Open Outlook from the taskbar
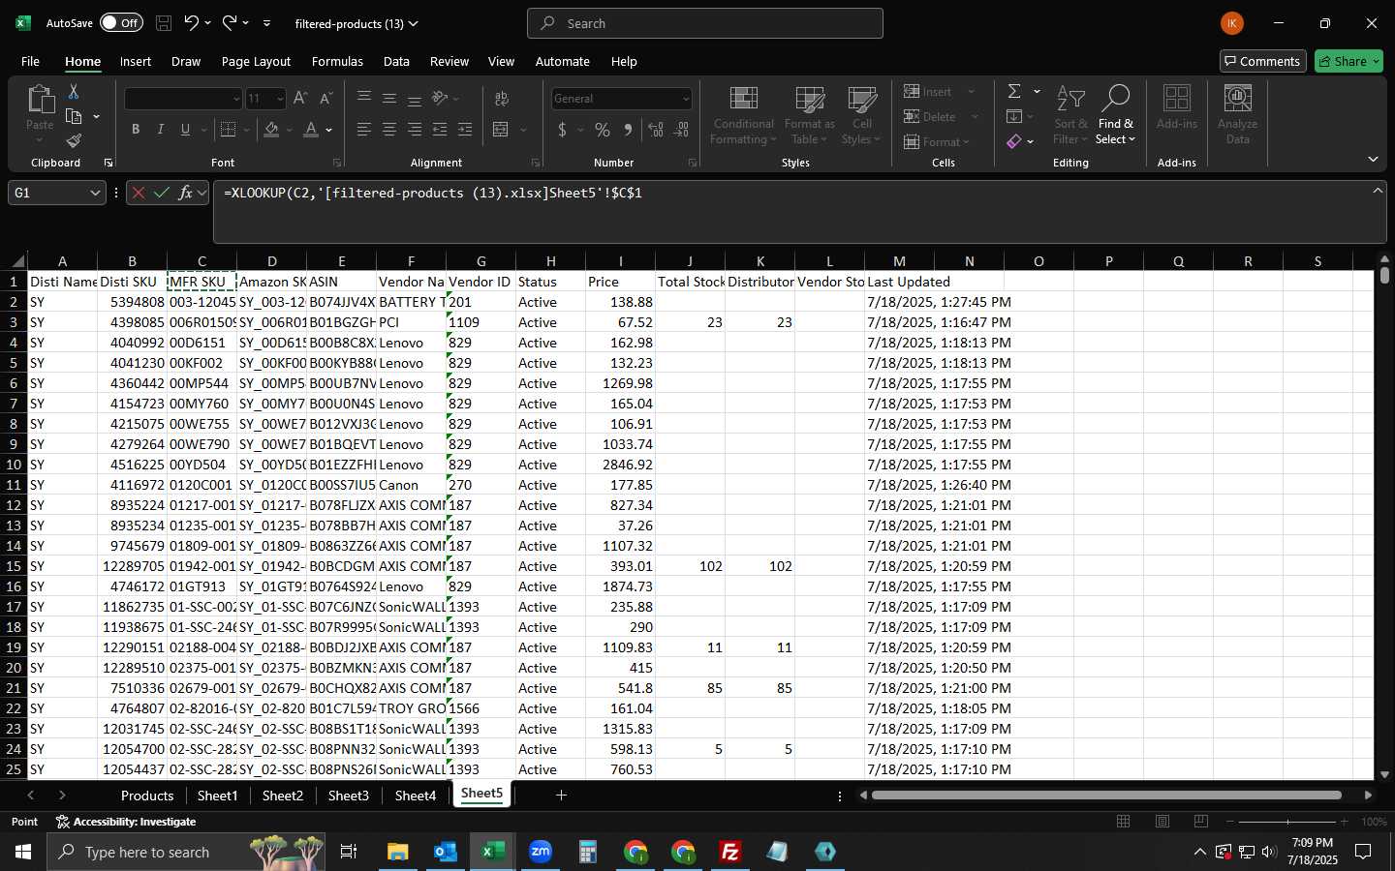Screen dimensions: 1395x871 tap(446, 852)
